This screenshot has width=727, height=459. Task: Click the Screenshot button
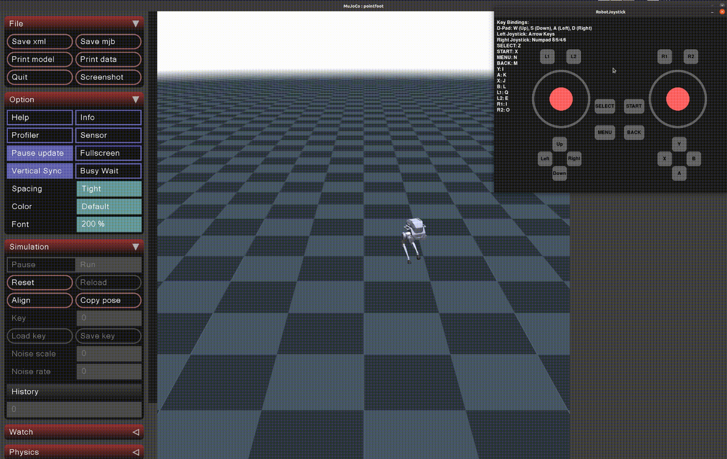pos(108,77)
